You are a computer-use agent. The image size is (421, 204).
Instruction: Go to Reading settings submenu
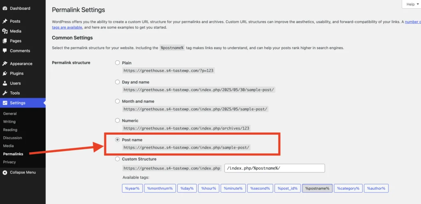coord(10,130)
